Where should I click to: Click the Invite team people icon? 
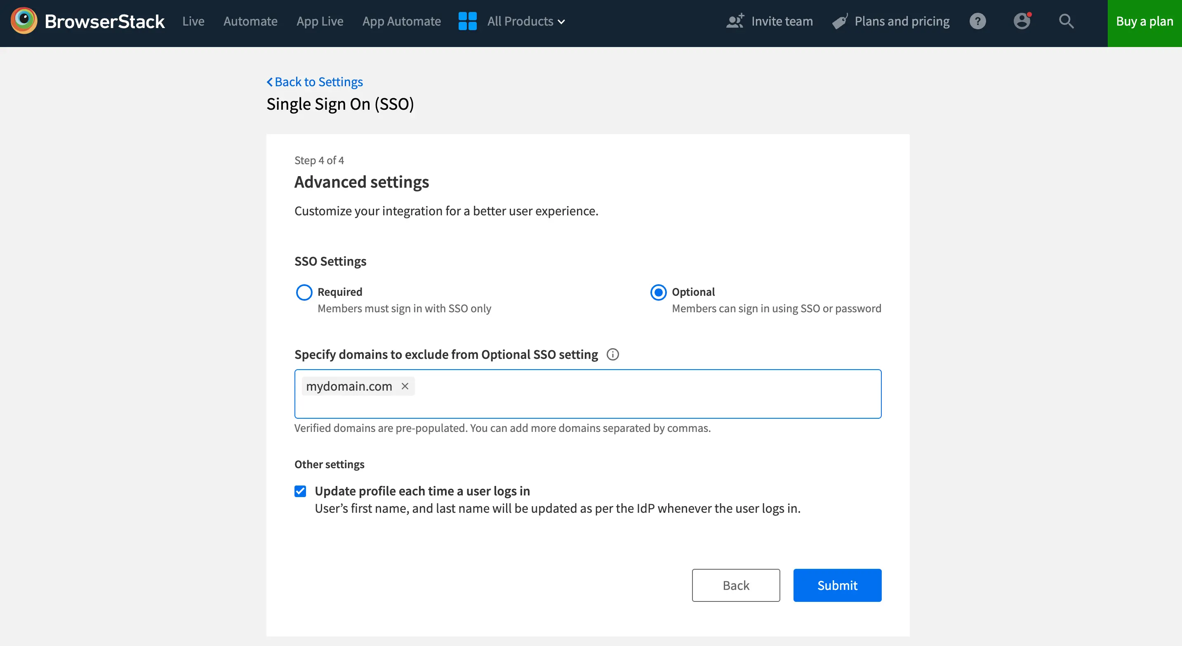pos(735,21)
